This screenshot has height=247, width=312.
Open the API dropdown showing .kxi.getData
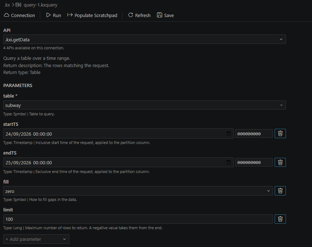[145, 39]
